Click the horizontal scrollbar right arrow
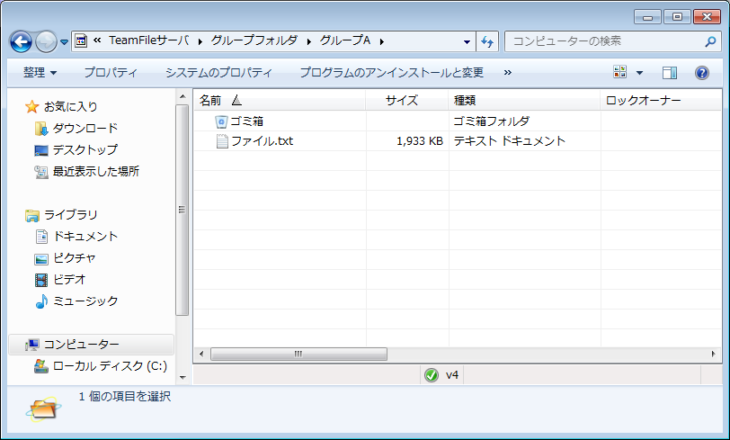The image size is (730, 440). tap(716, 355)
